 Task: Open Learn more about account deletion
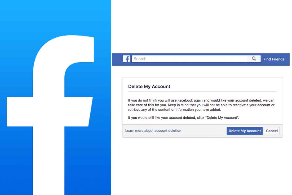click(x=153, y=131)
